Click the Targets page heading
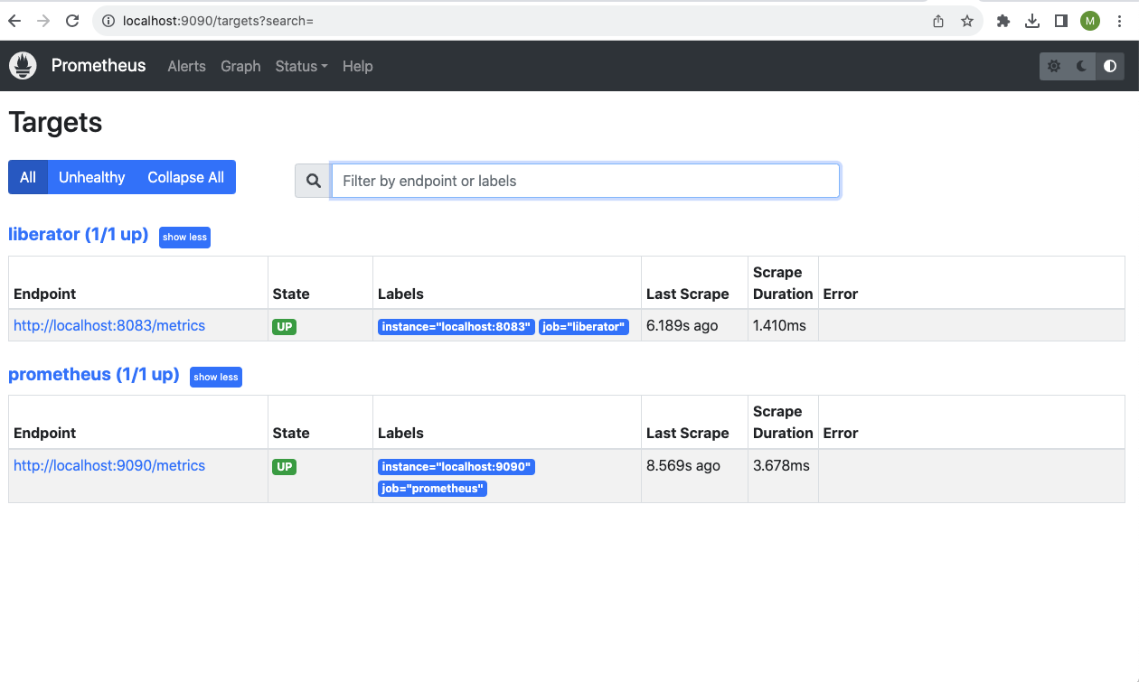 tap(55, 122)
